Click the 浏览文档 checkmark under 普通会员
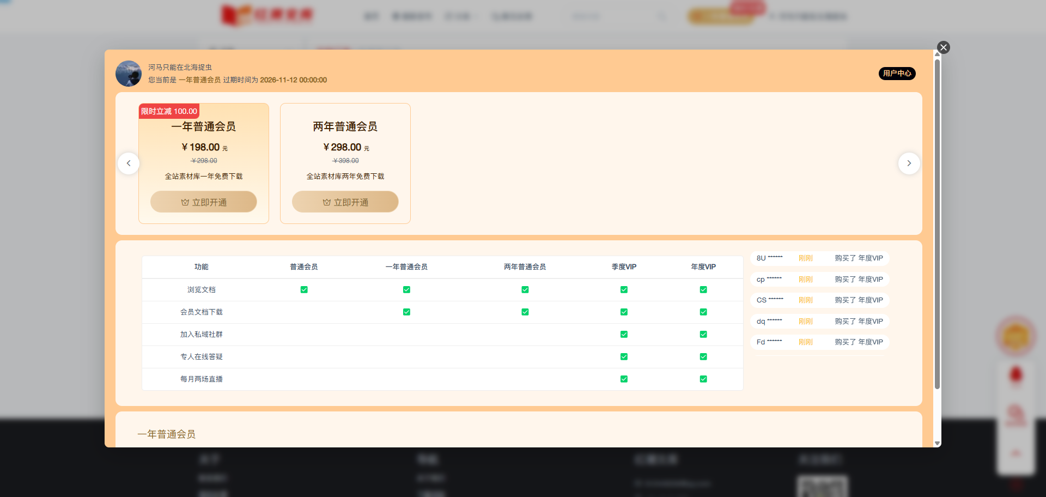 [x=304, y=290]
